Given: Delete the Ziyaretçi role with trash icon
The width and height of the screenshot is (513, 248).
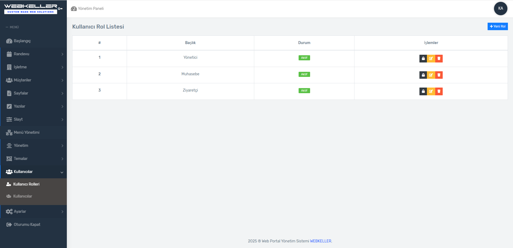Looking at the screenshot, I should [x=439, y=91].
